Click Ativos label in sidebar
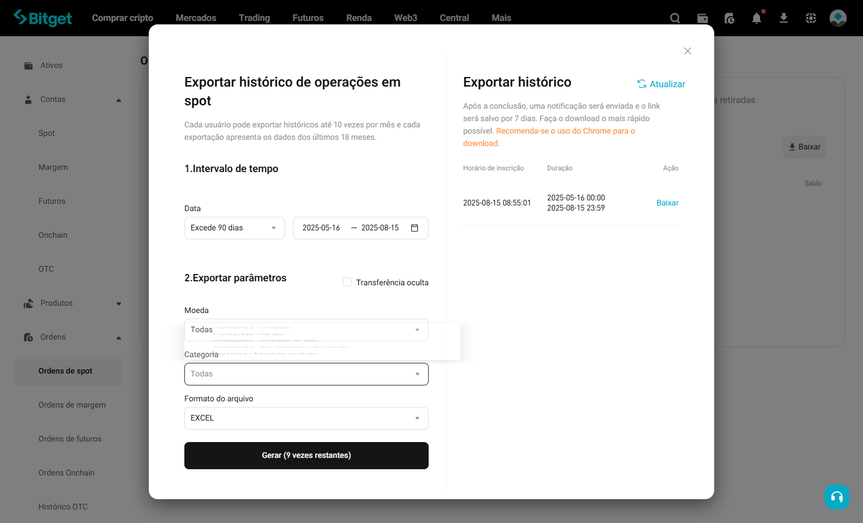863x523 pixels. click(x=51, y=66)
